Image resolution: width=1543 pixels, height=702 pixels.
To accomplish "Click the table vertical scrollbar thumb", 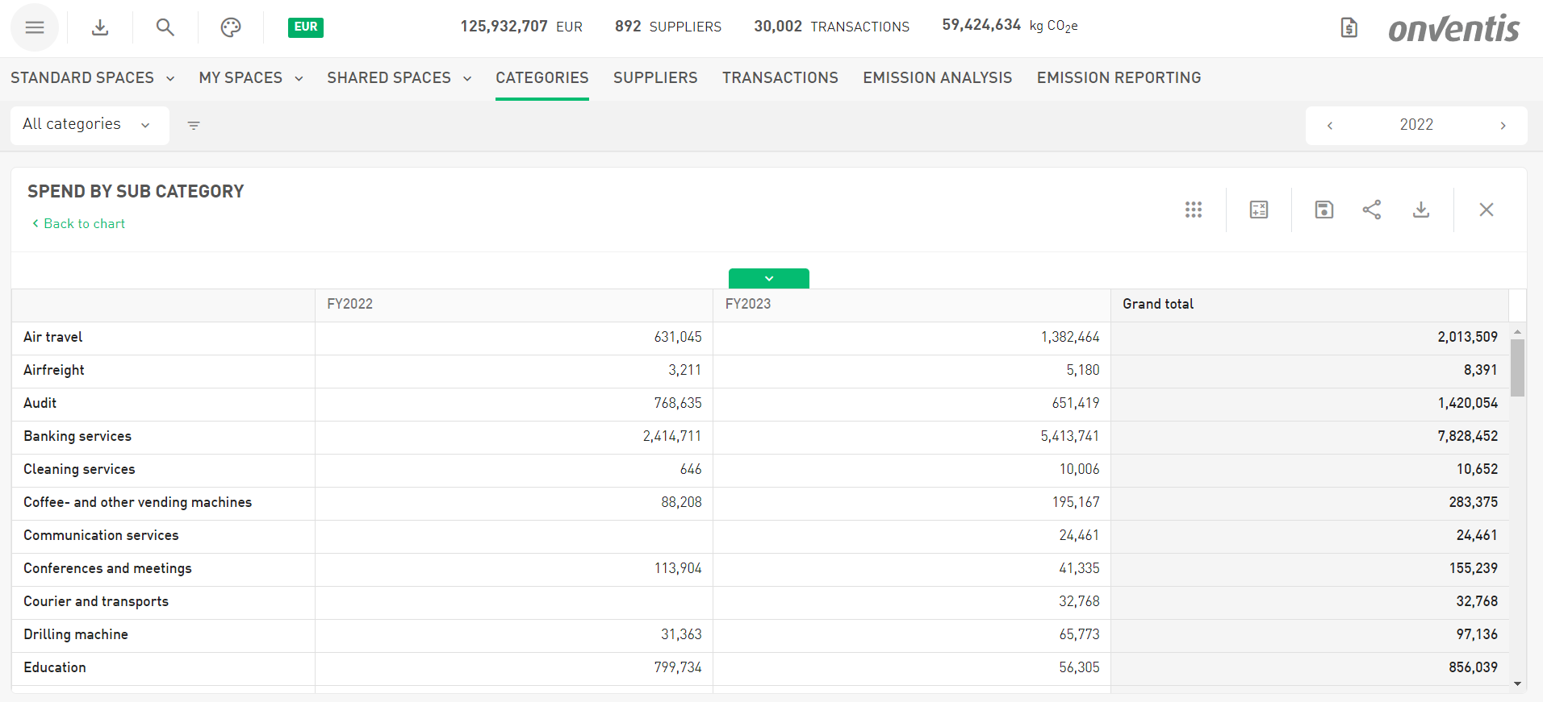I will pos(1517,368).
